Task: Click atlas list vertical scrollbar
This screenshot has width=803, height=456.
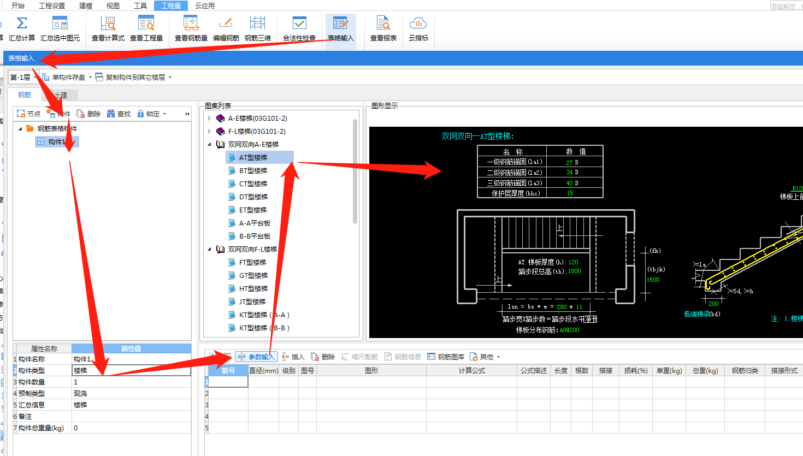Action: click(x=355, y=172)
